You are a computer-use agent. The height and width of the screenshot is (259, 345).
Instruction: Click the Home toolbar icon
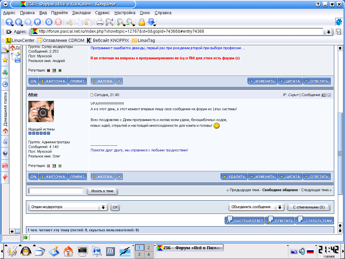pyautogui.click(x=37, y=22)
